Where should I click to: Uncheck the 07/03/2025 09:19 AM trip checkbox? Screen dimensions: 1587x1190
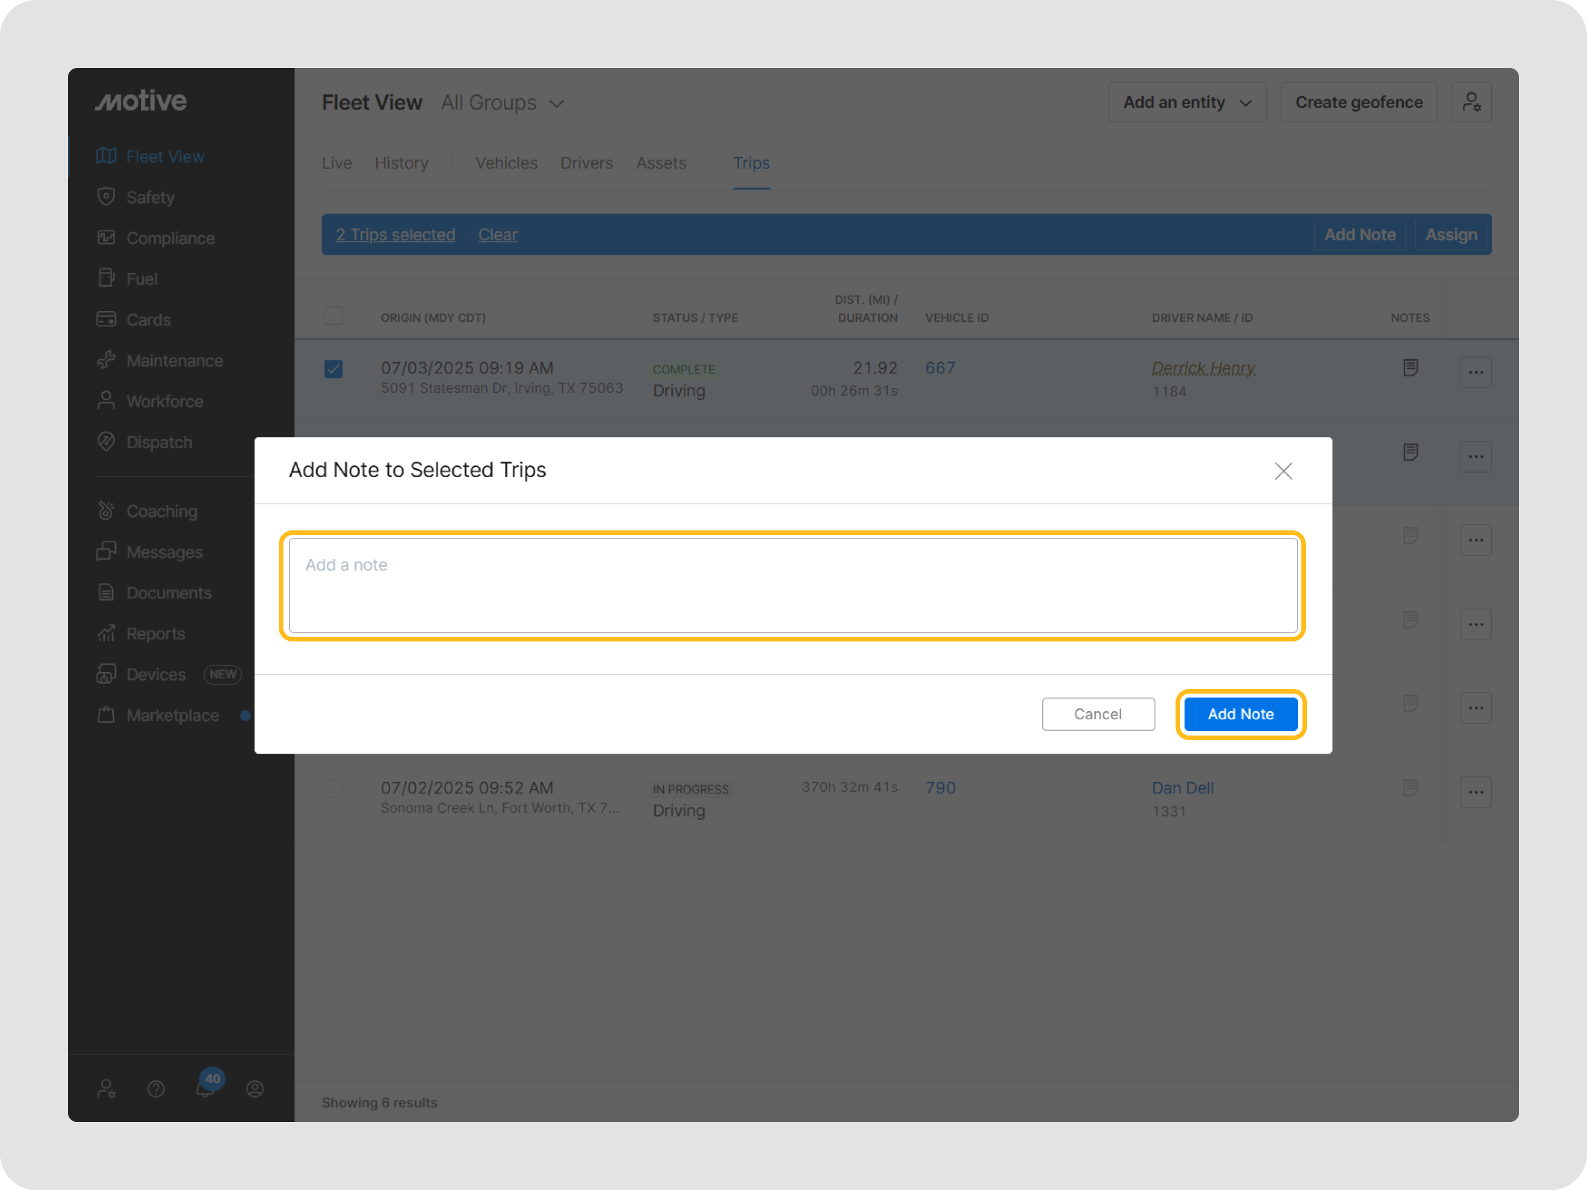334,369
